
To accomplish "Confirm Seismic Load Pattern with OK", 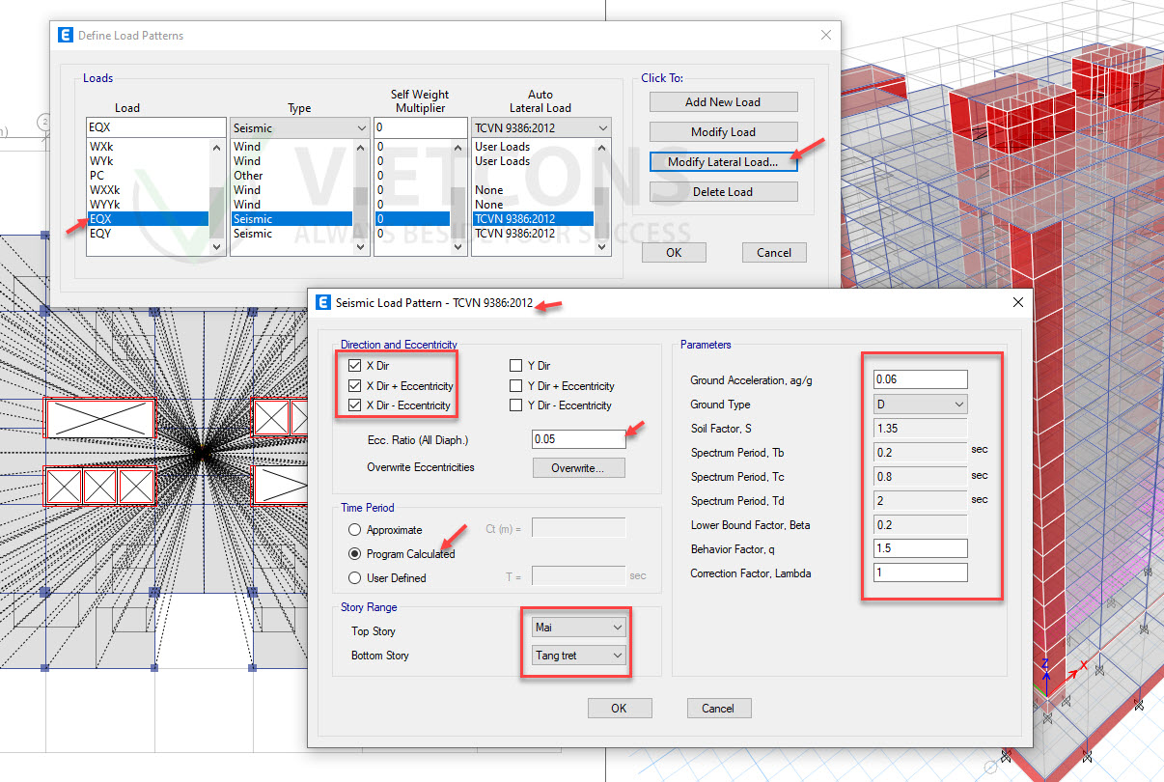I will coord(619,709).
